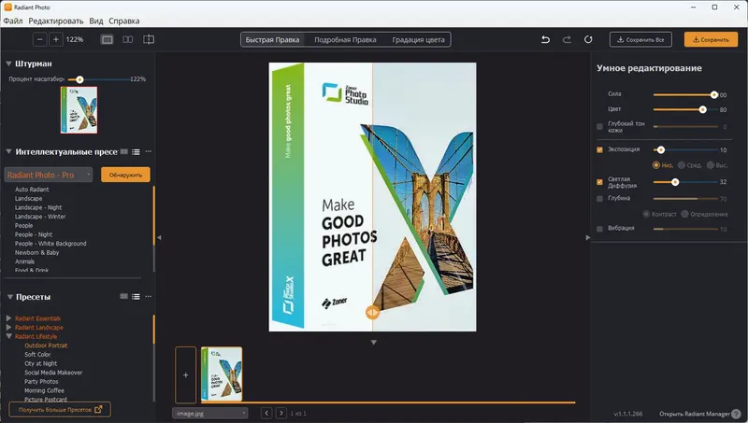
Task: Switch smart presets to grid view icon
Action: click(124, 151)
